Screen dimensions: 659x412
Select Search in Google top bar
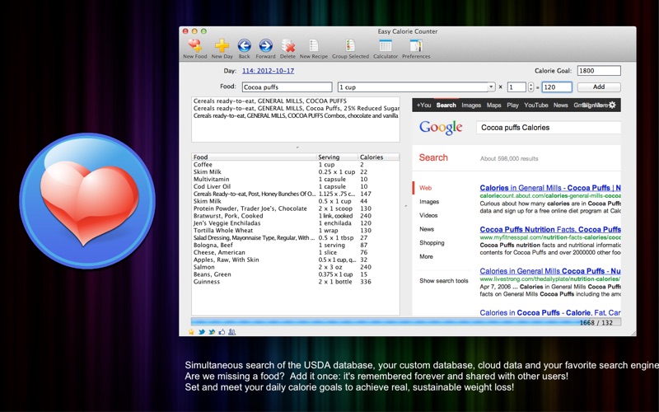tap(446, 105)
